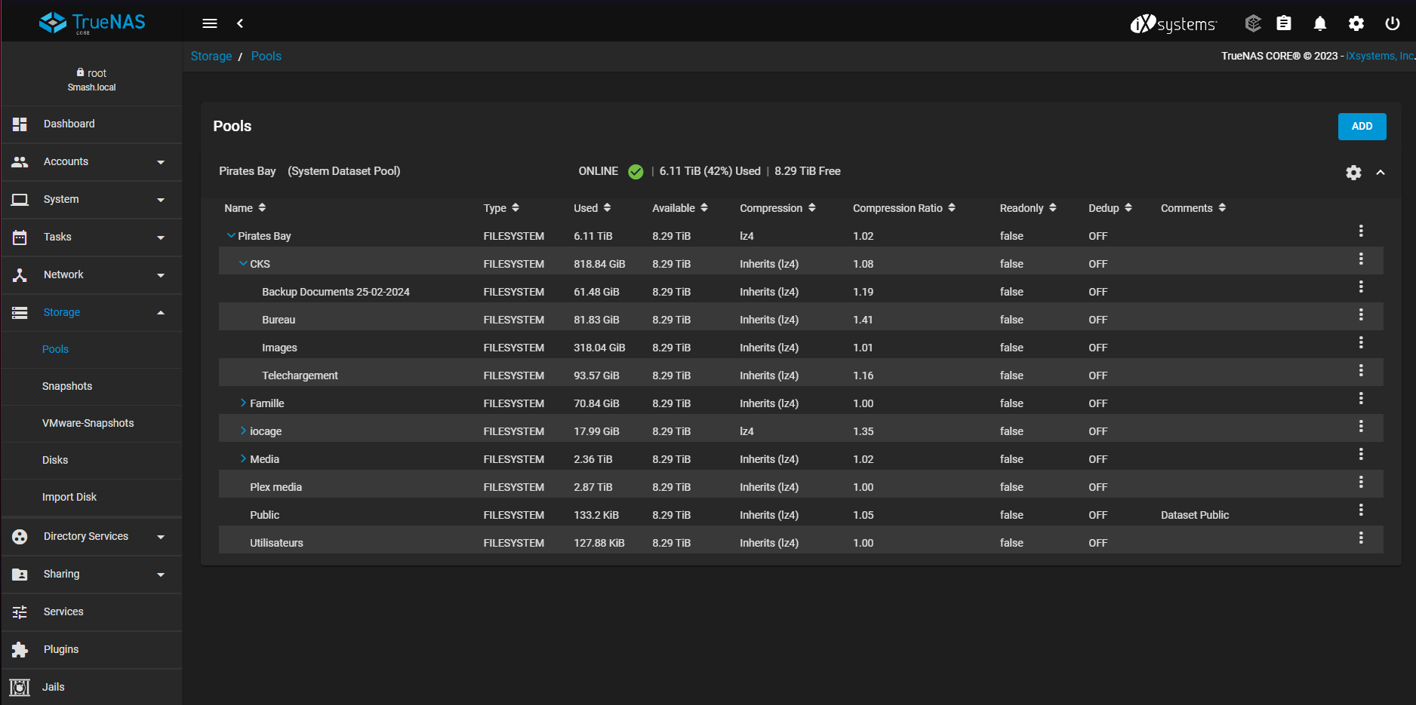Click the TrueCommand status icon
This screenshot has width=1416, height=705.
pyautogui.click(x=1253, y=23)
